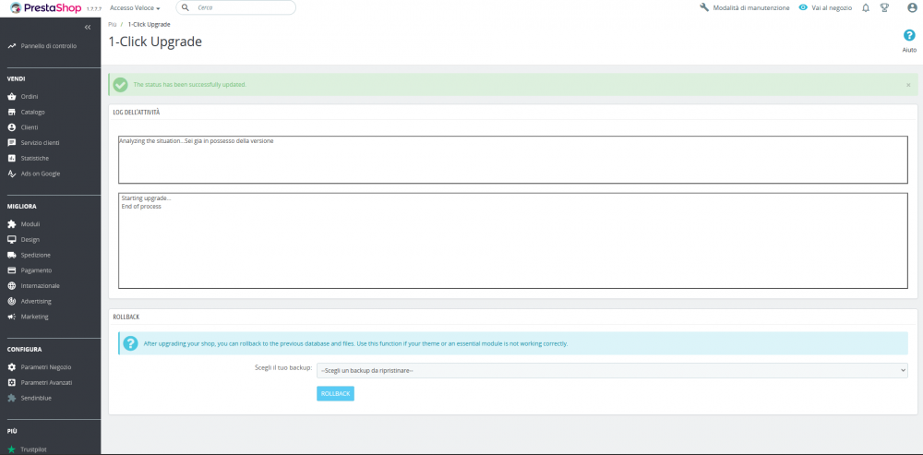Click the upgrade process log box
The width and height of the screenshot is (923, 455).
pos(512,241)
